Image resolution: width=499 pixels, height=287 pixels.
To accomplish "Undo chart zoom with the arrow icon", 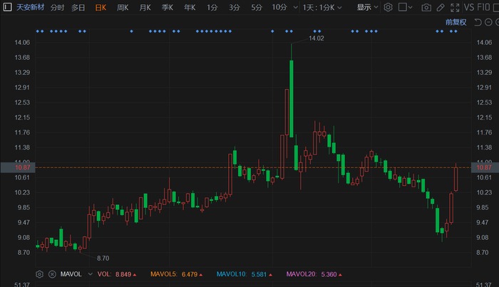I will click(x=478, y=22).
